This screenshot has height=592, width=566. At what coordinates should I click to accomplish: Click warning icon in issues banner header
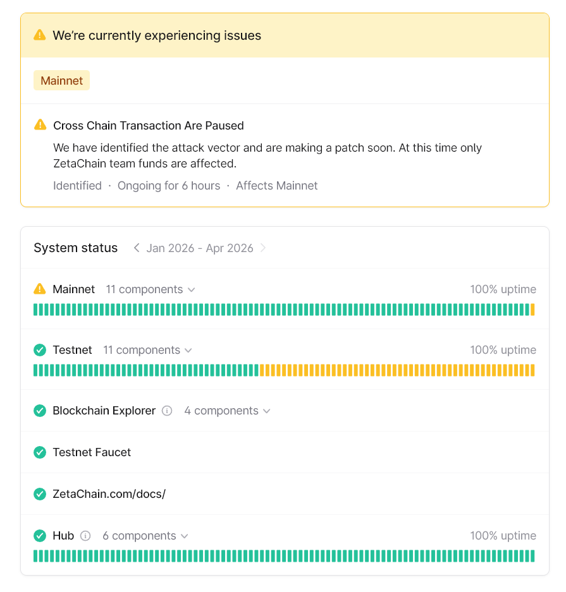40,35
